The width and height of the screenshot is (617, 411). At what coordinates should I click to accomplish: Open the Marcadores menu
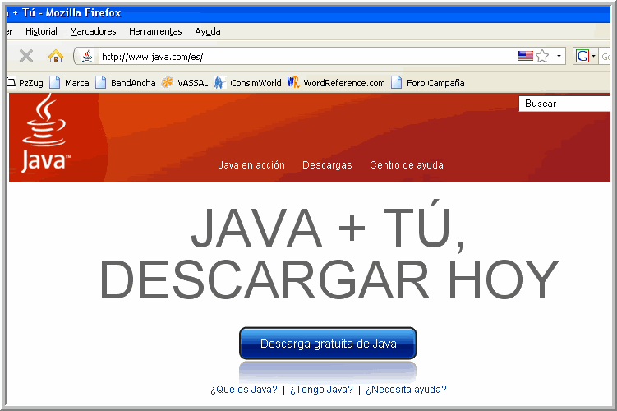(x=93, y=31)
